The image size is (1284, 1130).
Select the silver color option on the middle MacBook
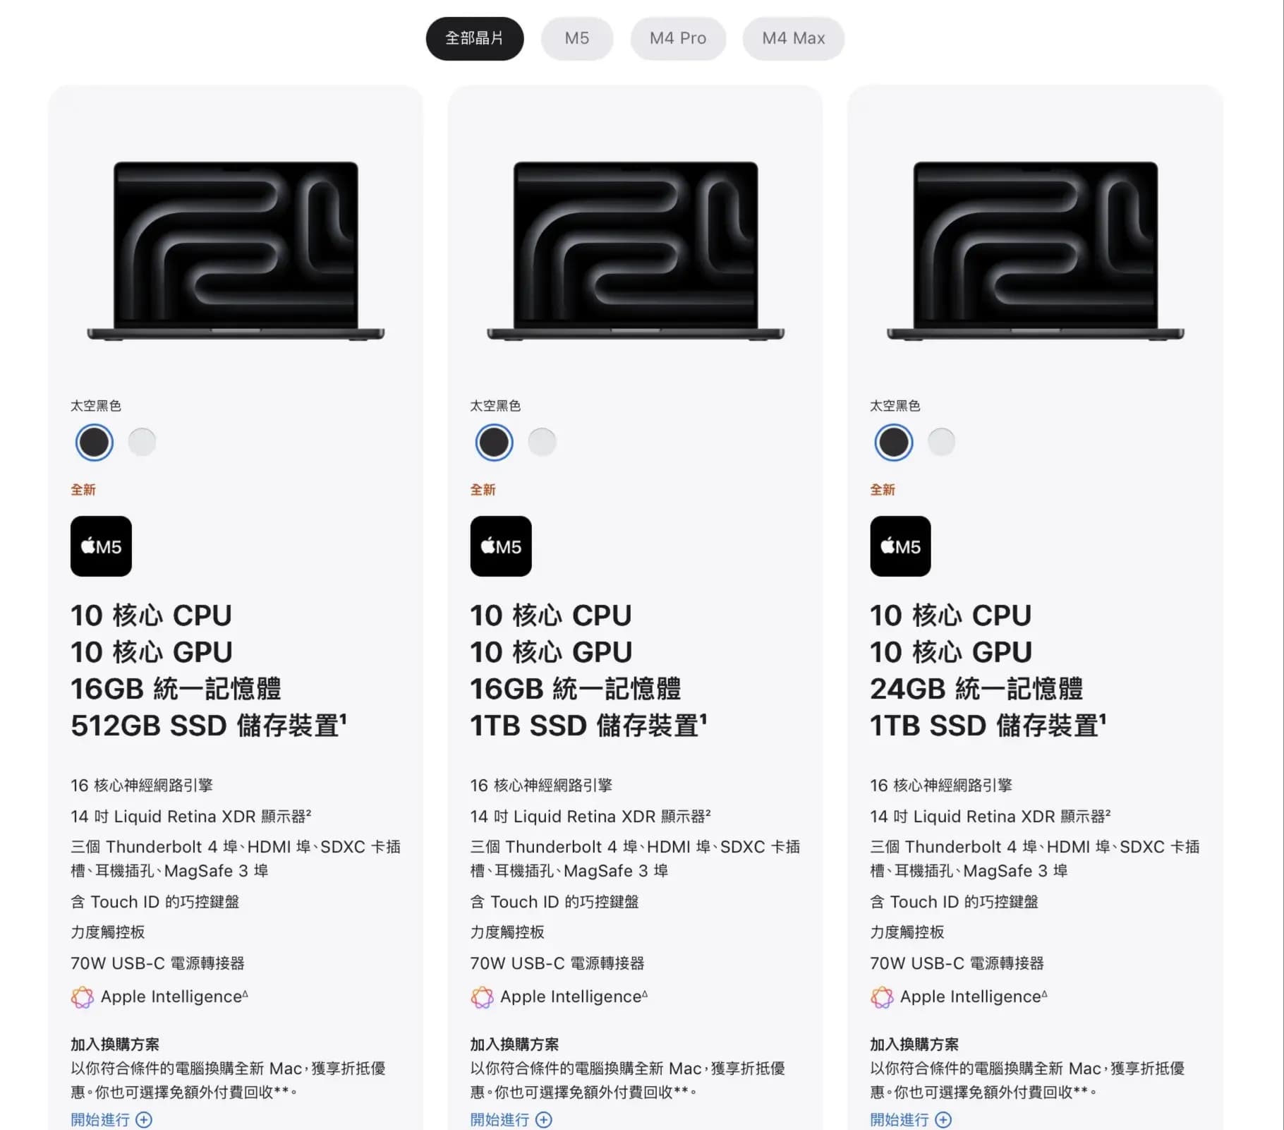click(x=542, y=442)
